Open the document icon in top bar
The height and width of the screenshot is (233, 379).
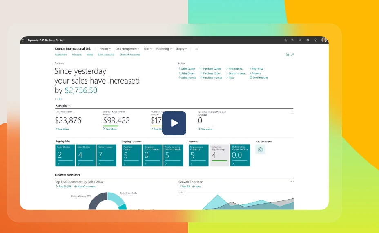pyautogui.click(x=285, y=40)
